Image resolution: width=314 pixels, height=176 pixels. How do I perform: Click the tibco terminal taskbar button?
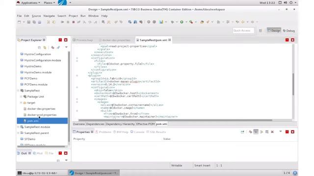tap(42, 173)
